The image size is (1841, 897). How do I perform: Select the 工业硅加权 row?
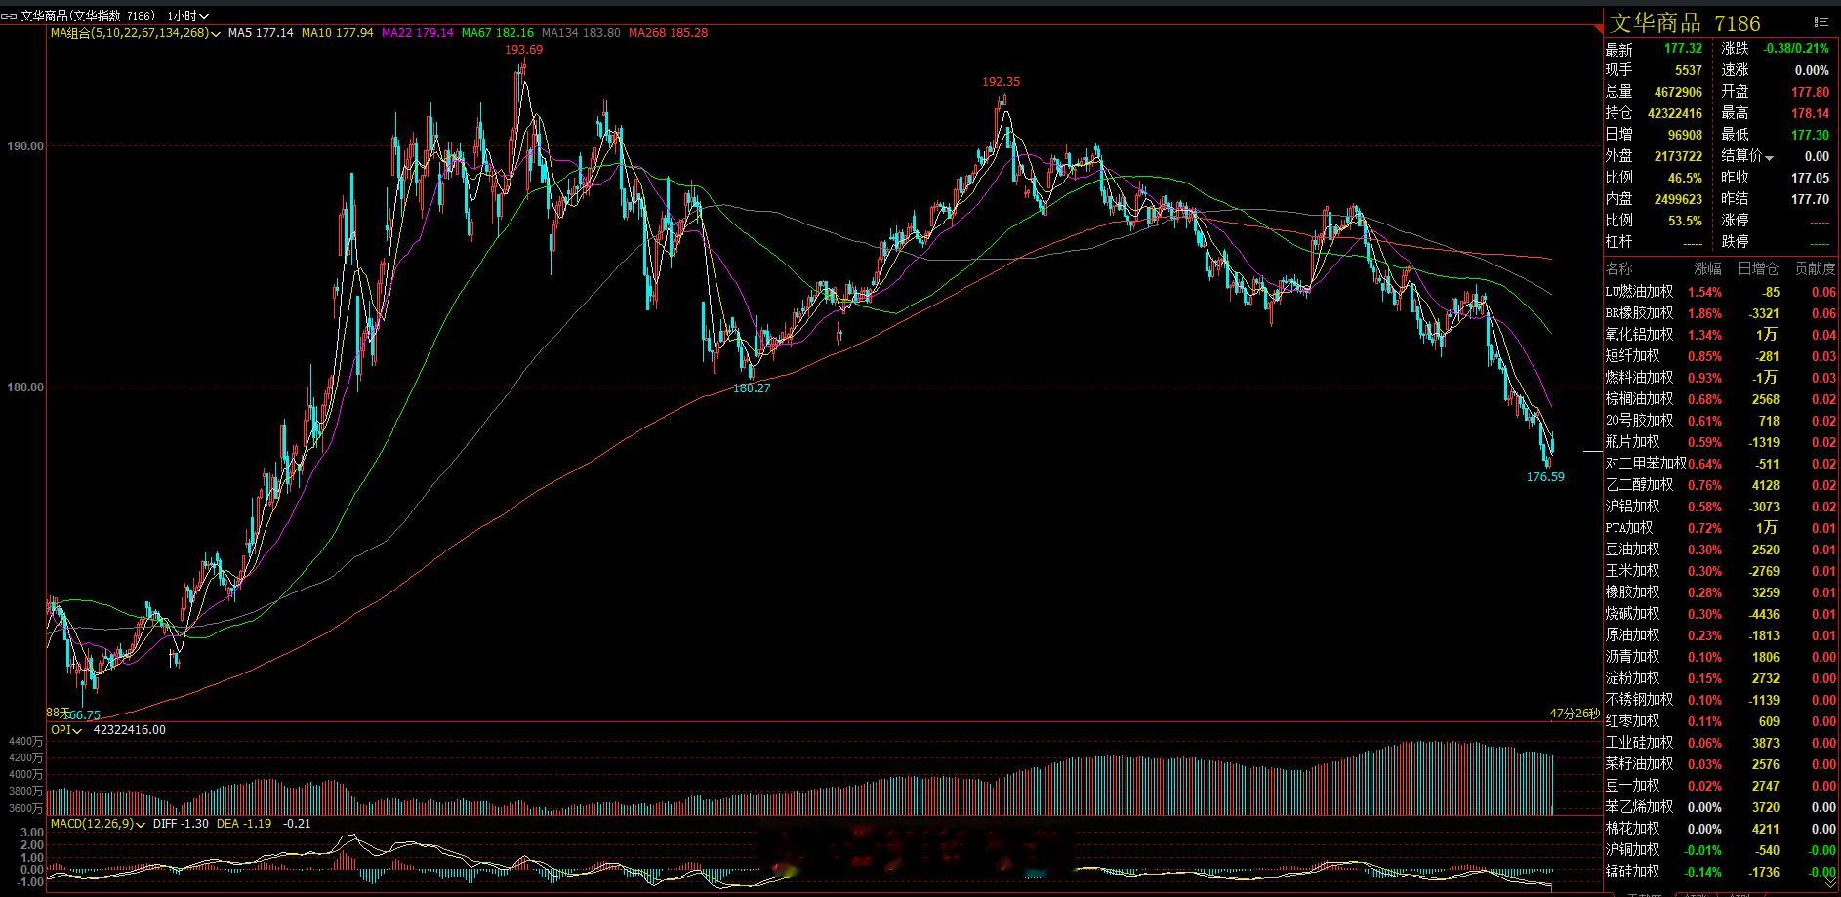click(1721, 743)
